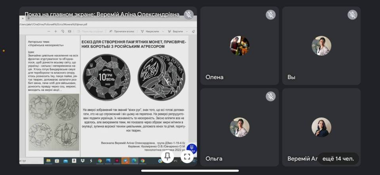Tap the muted mic icon on Ольга's tile
Viewport: 380px width, 175px height.
coord(271,96)
